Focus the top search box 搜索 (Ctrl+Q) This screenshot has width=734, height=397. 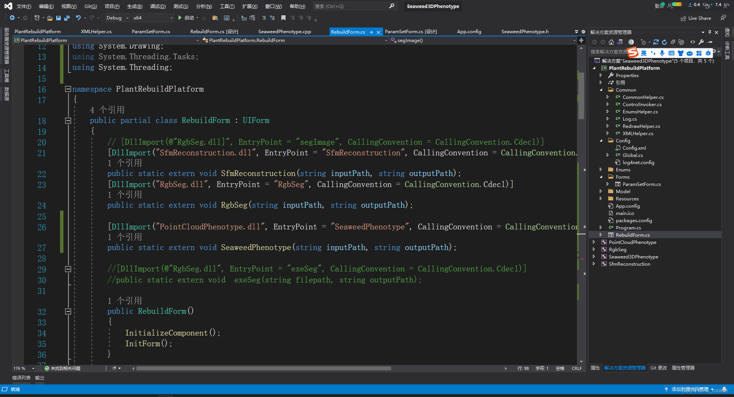point(354,6)
